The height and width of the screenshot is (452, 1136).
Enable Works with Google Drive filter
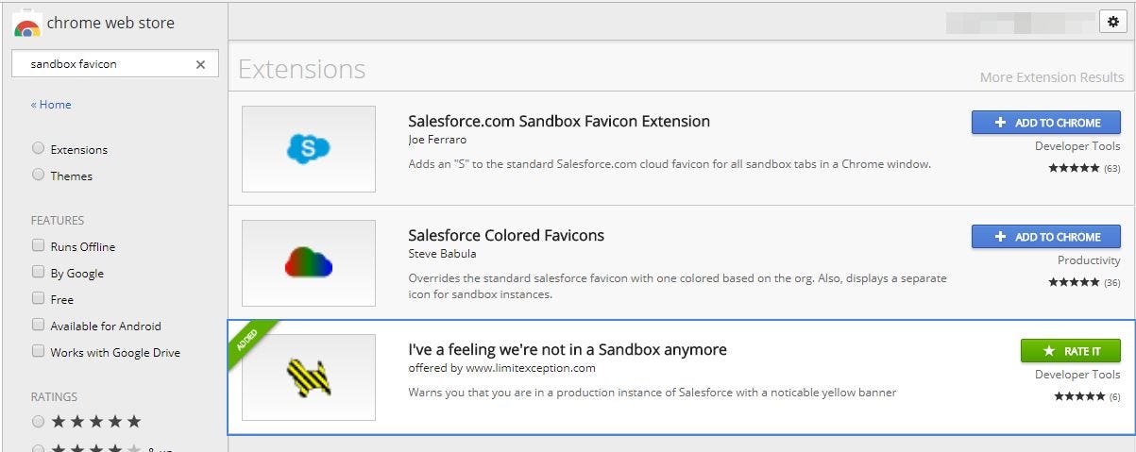pos(38,351)
